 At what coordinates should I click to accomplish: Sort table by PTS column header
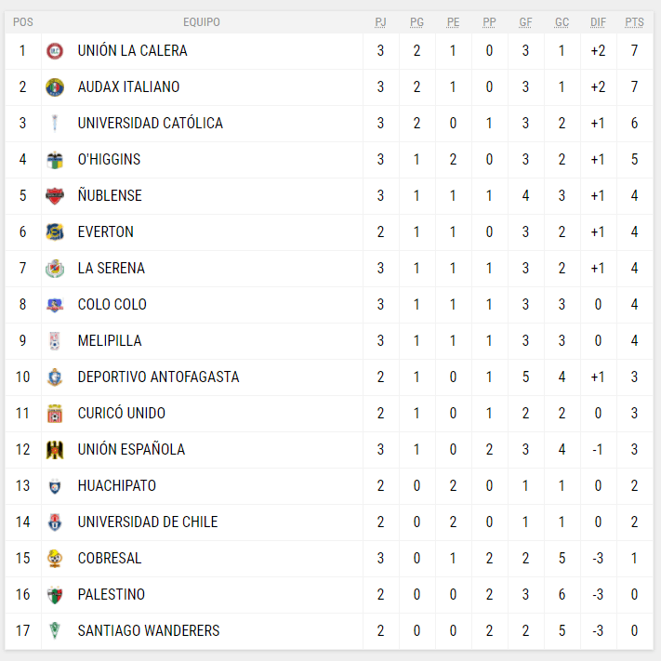pyautogui.click(x=634, y=22)
